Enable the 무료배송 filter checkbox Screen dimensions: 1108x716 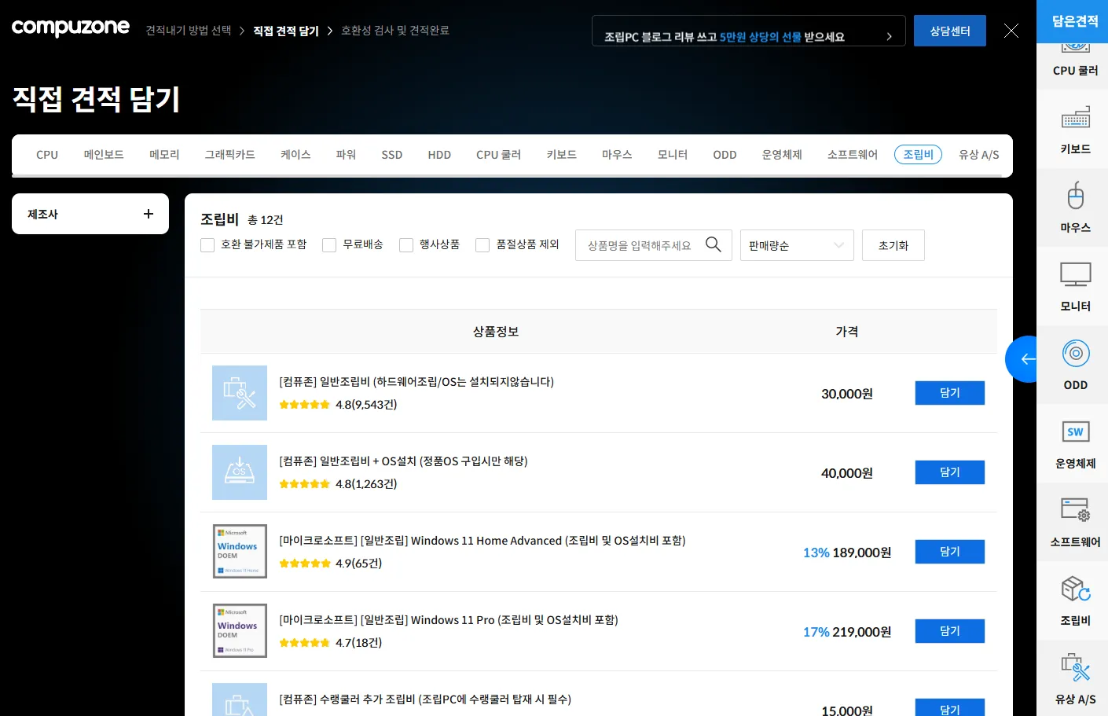[328, 244]
